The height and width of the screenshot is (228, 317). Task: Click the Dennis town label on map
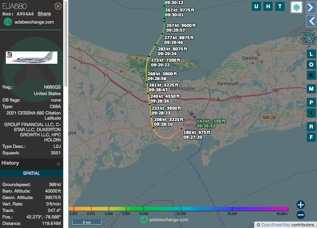click(x=250, y=58)
